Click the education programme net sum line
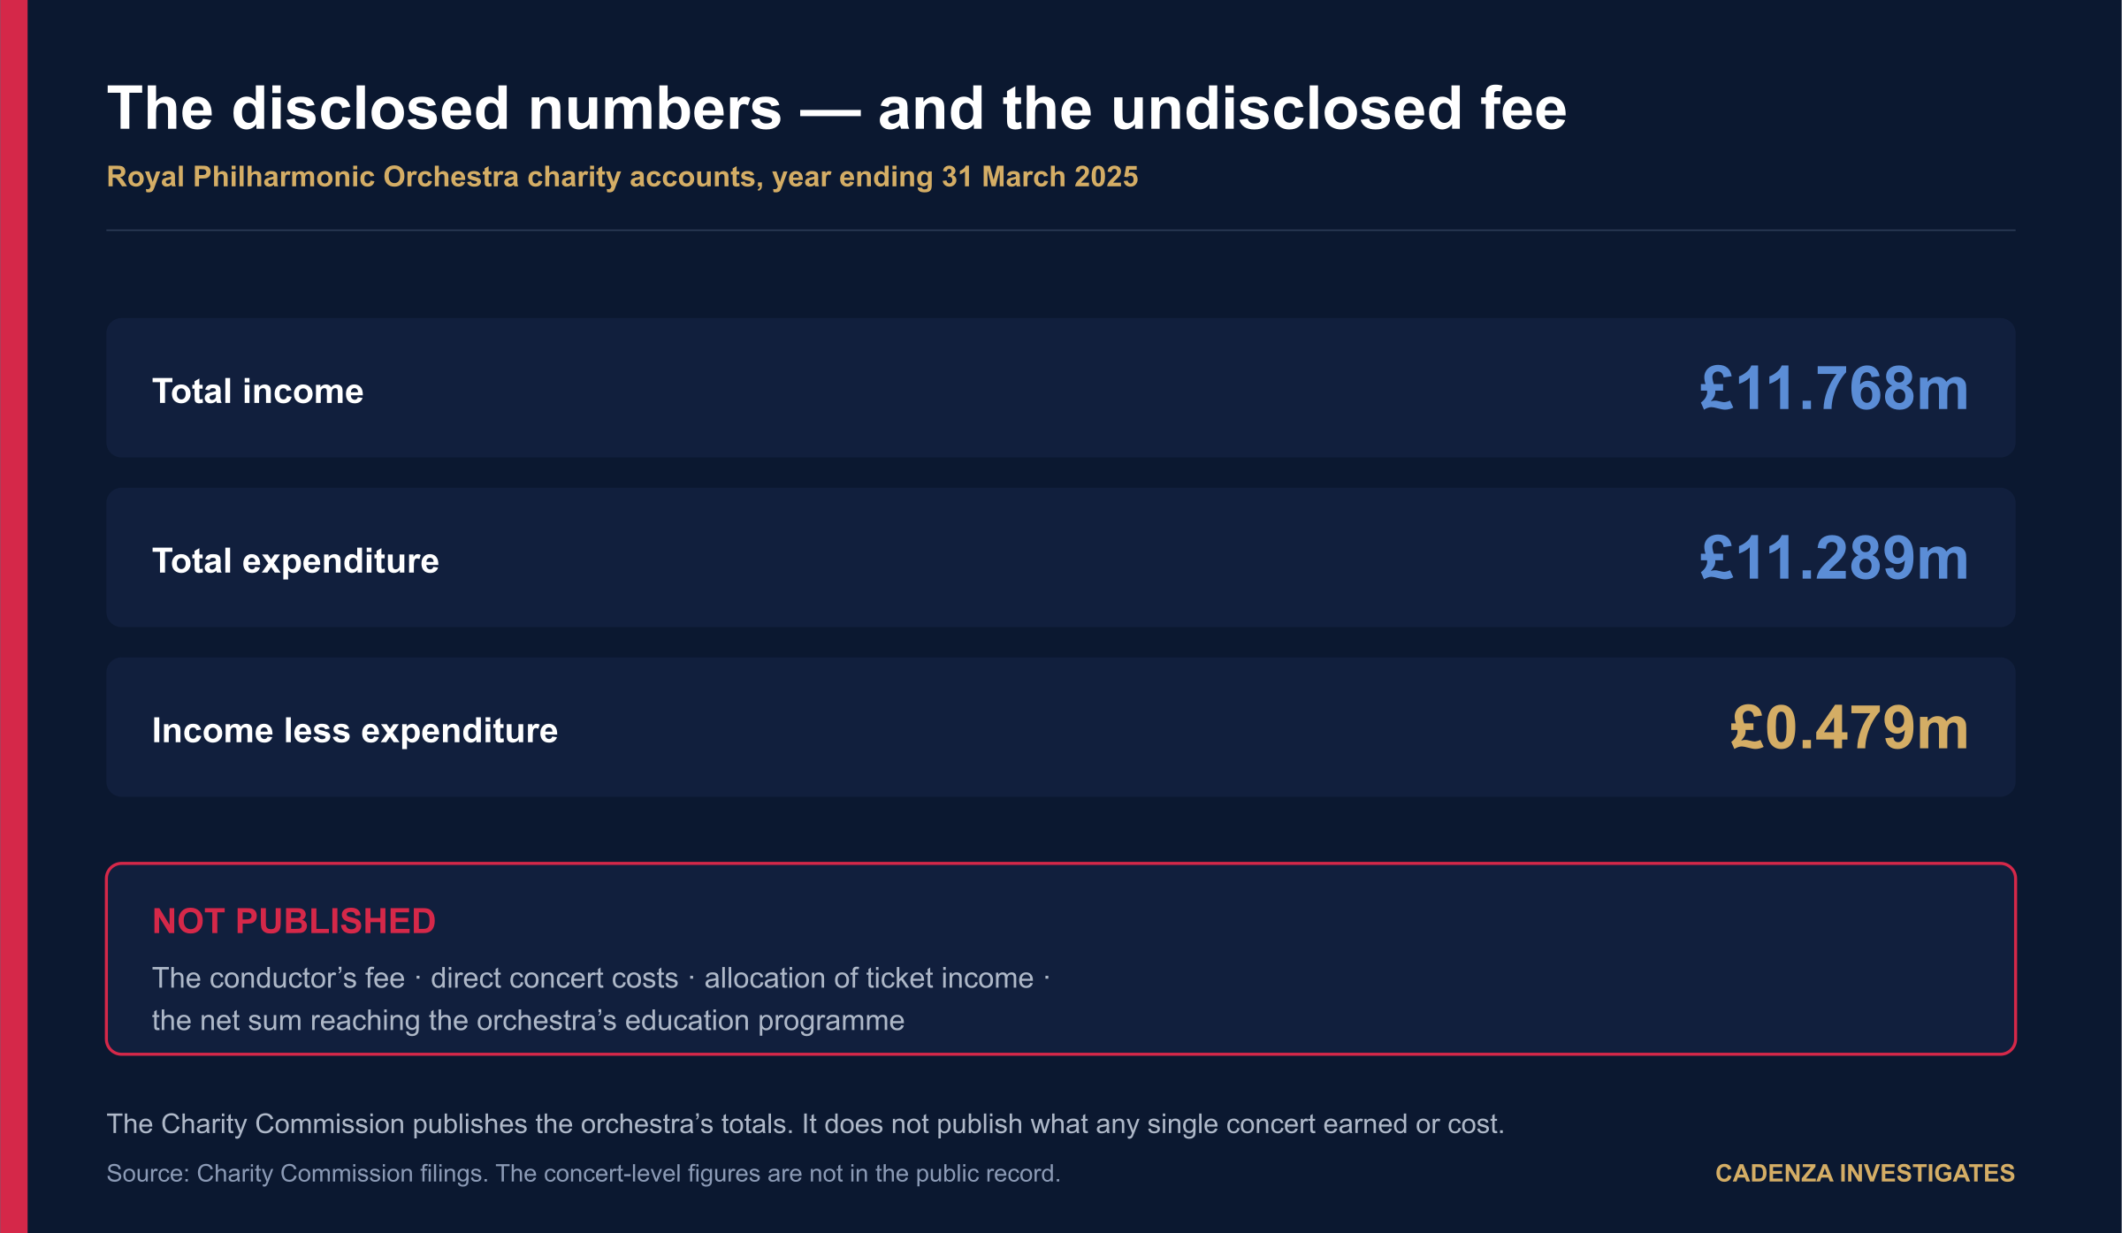Screen dimensions: 2122x1233 [528, 1020]
